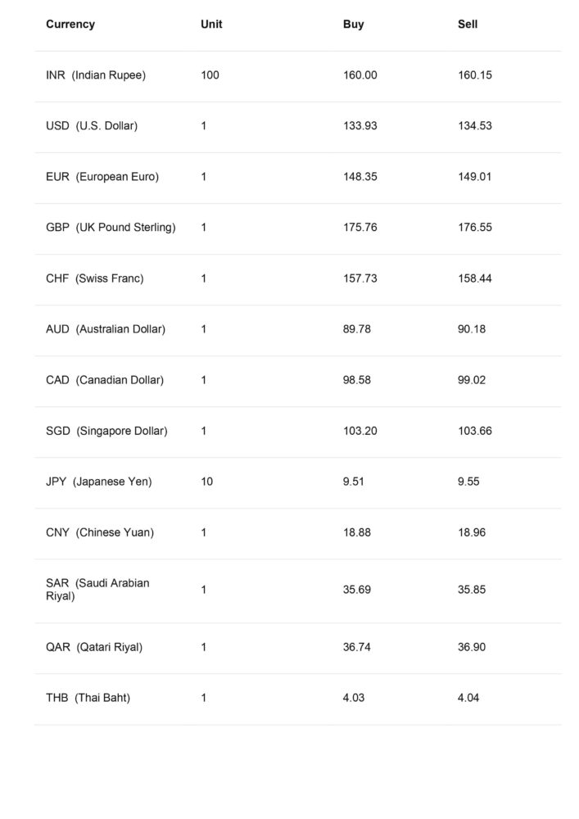Click the GBP (UK Pound Sterling) label
Viewport: 579px width, 819px height.
pos(111,228)
